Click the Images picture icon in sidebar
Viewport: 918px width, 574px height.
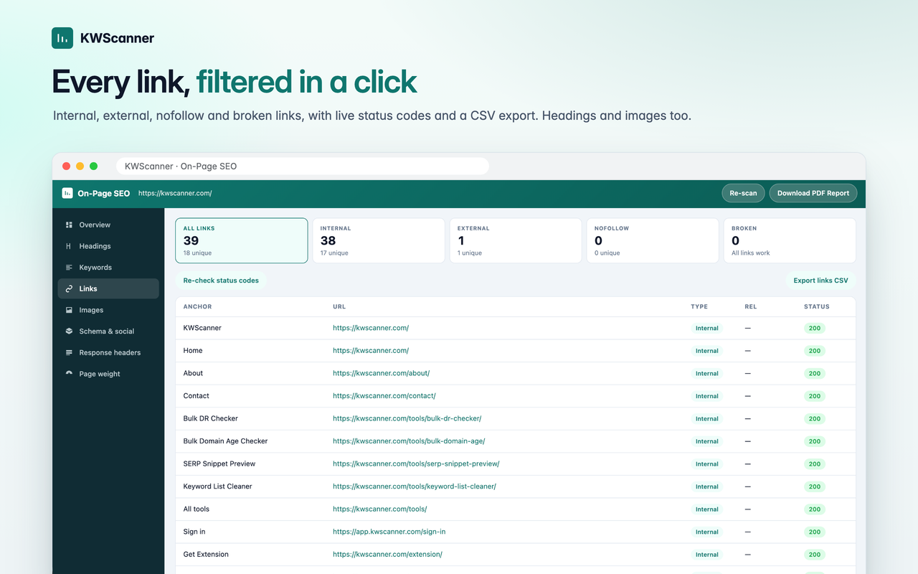pos(69,310)
